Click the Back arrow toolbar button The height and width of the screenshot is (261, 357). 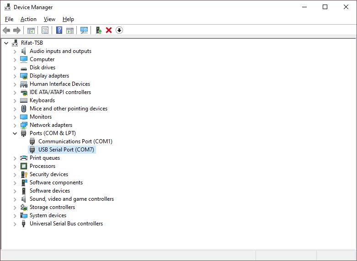pyautogui.click(x=6, y=30)
